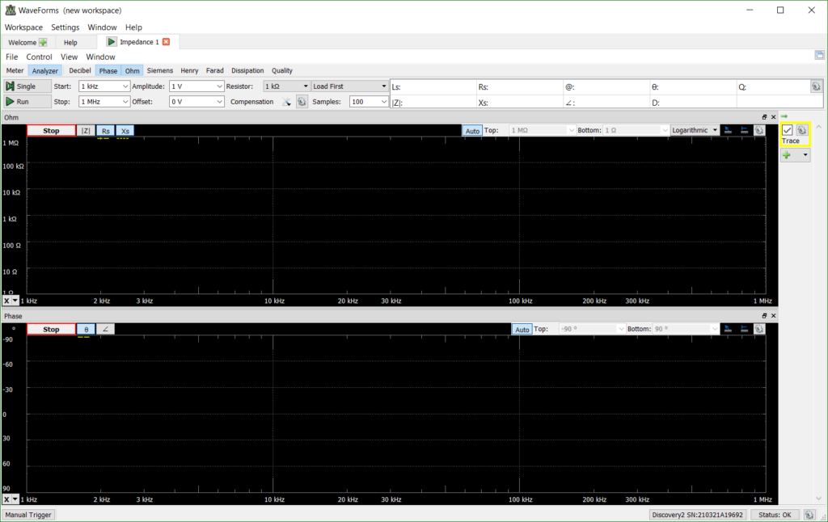Open the Compensation probe setup icon
The height and width of the screenshot is (522, 828).
pyautogui.click(x=288, y=101)
